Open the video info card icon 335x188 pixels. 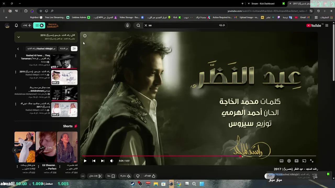85,36
